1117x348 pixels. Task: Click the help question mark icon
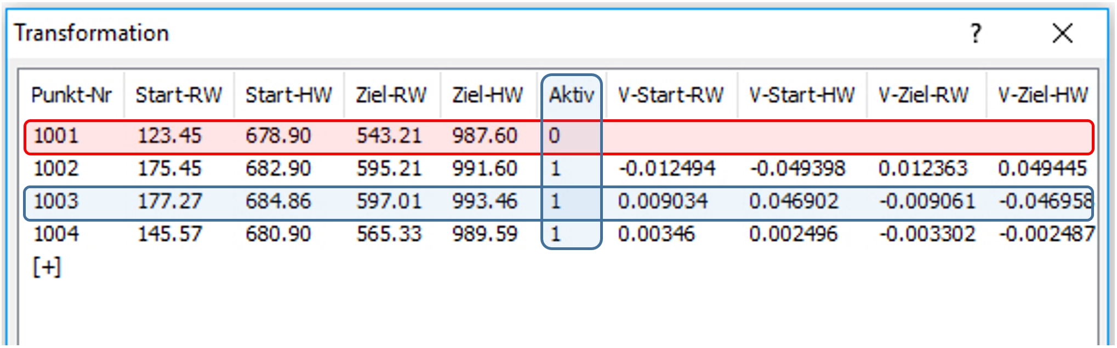pyautogui.click(x=976, y=33)
